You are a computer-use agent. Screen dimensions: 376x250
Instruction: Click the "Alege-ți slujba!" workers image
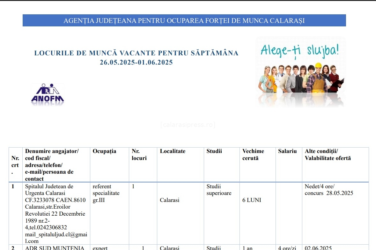coord(300,72)
